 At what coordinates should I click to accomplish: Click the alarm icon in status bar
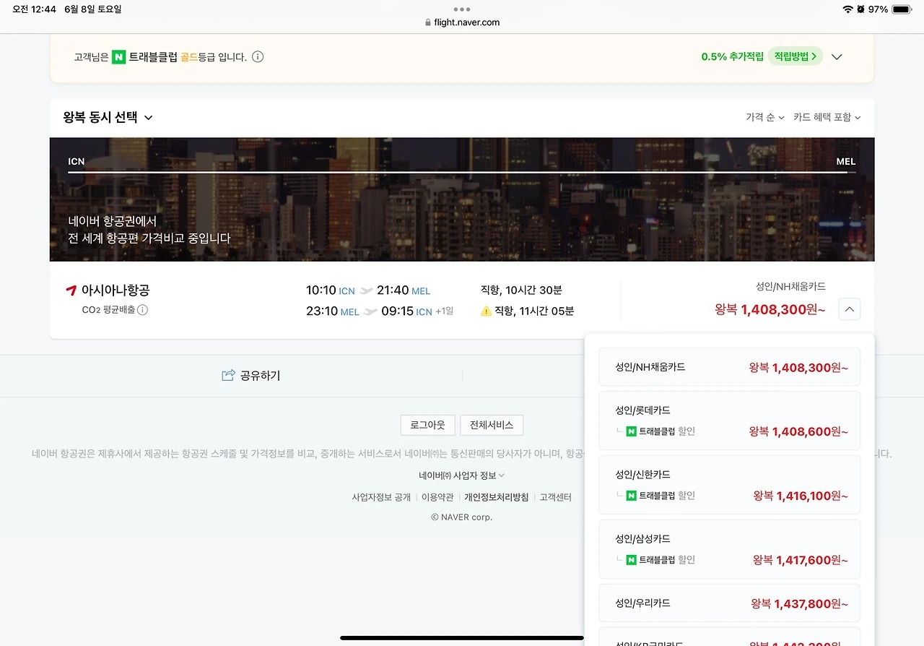pos(860,9)
